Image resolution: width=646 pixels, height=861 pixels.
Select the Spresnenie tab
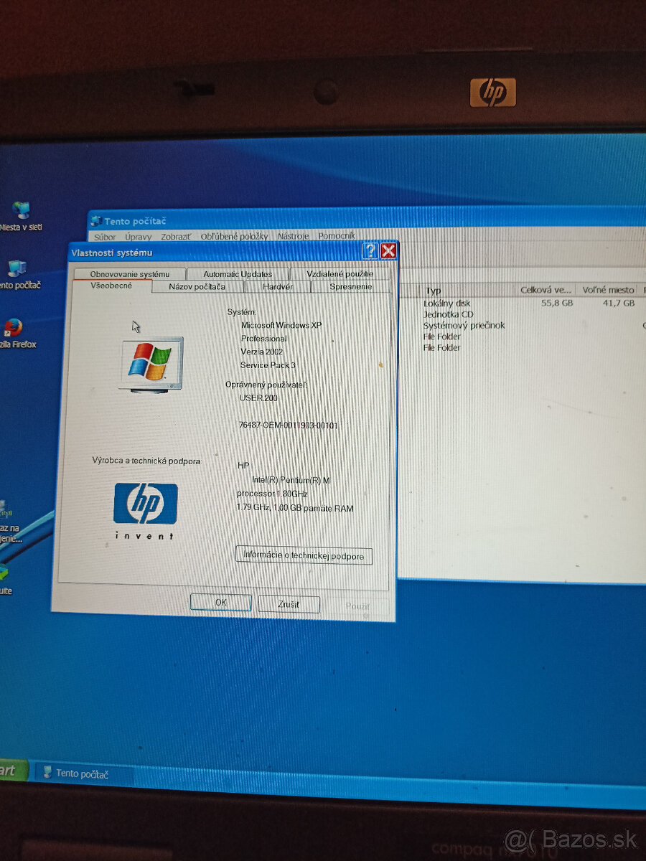(x=351, y=286)
